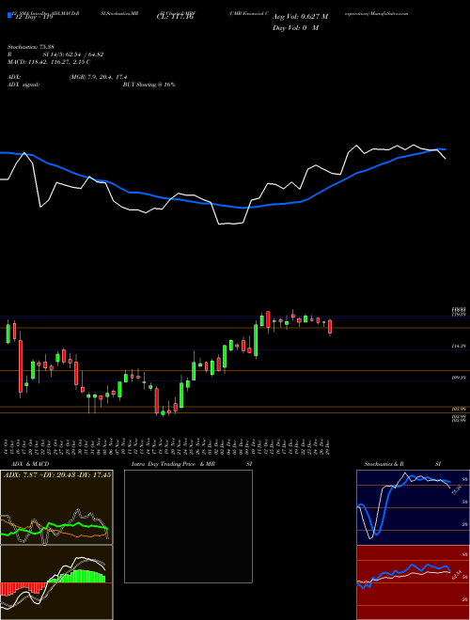This screenshot has height=620, width=470.
Task: Click the 'BUY Slowing @ 16%' ADX signal
Action: point(149,85)
